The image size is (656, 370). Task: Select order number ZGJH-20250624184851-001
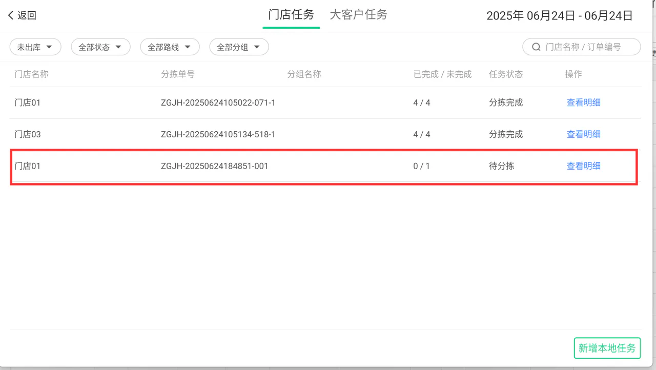point(215,166)
